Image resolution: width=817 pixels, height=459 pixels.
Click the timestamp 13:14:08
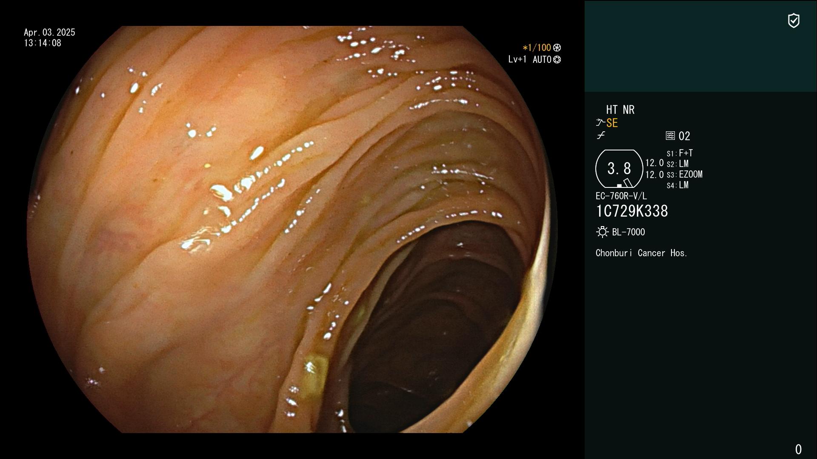coord(43,43)
